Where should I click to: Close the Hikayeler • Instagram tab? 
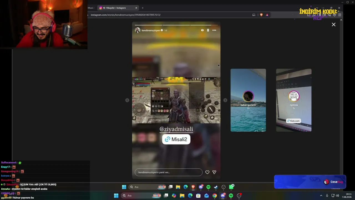pos(136,8)
